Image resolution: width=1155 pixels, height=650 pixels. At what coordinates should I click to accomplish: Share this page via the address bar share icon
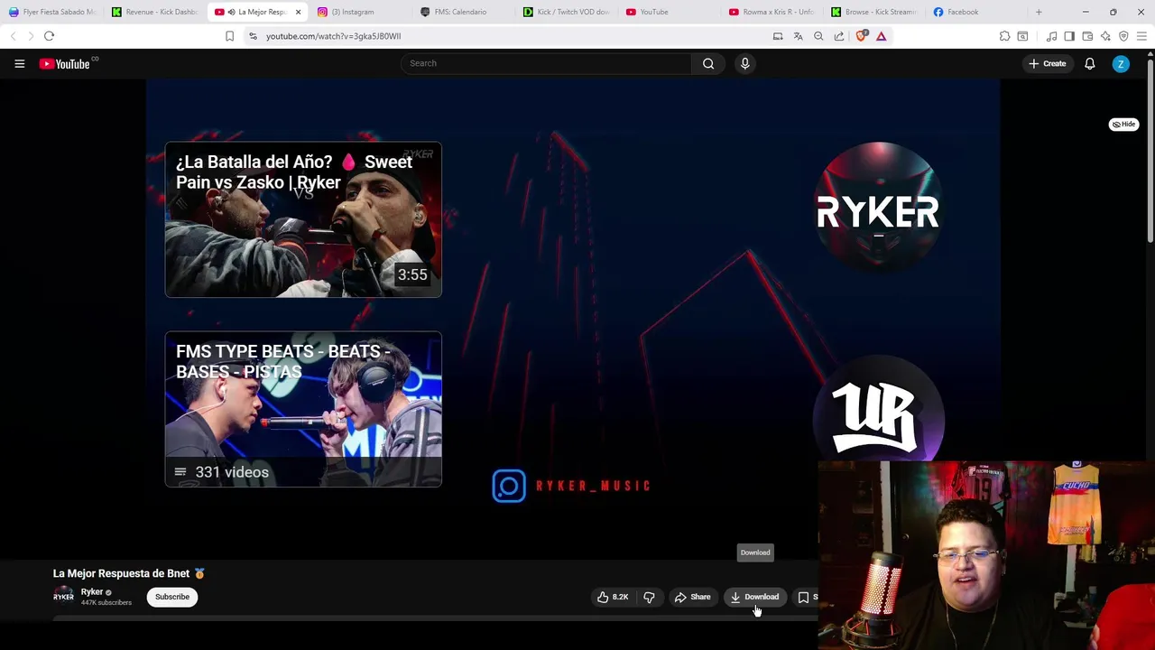coord(839,36)
